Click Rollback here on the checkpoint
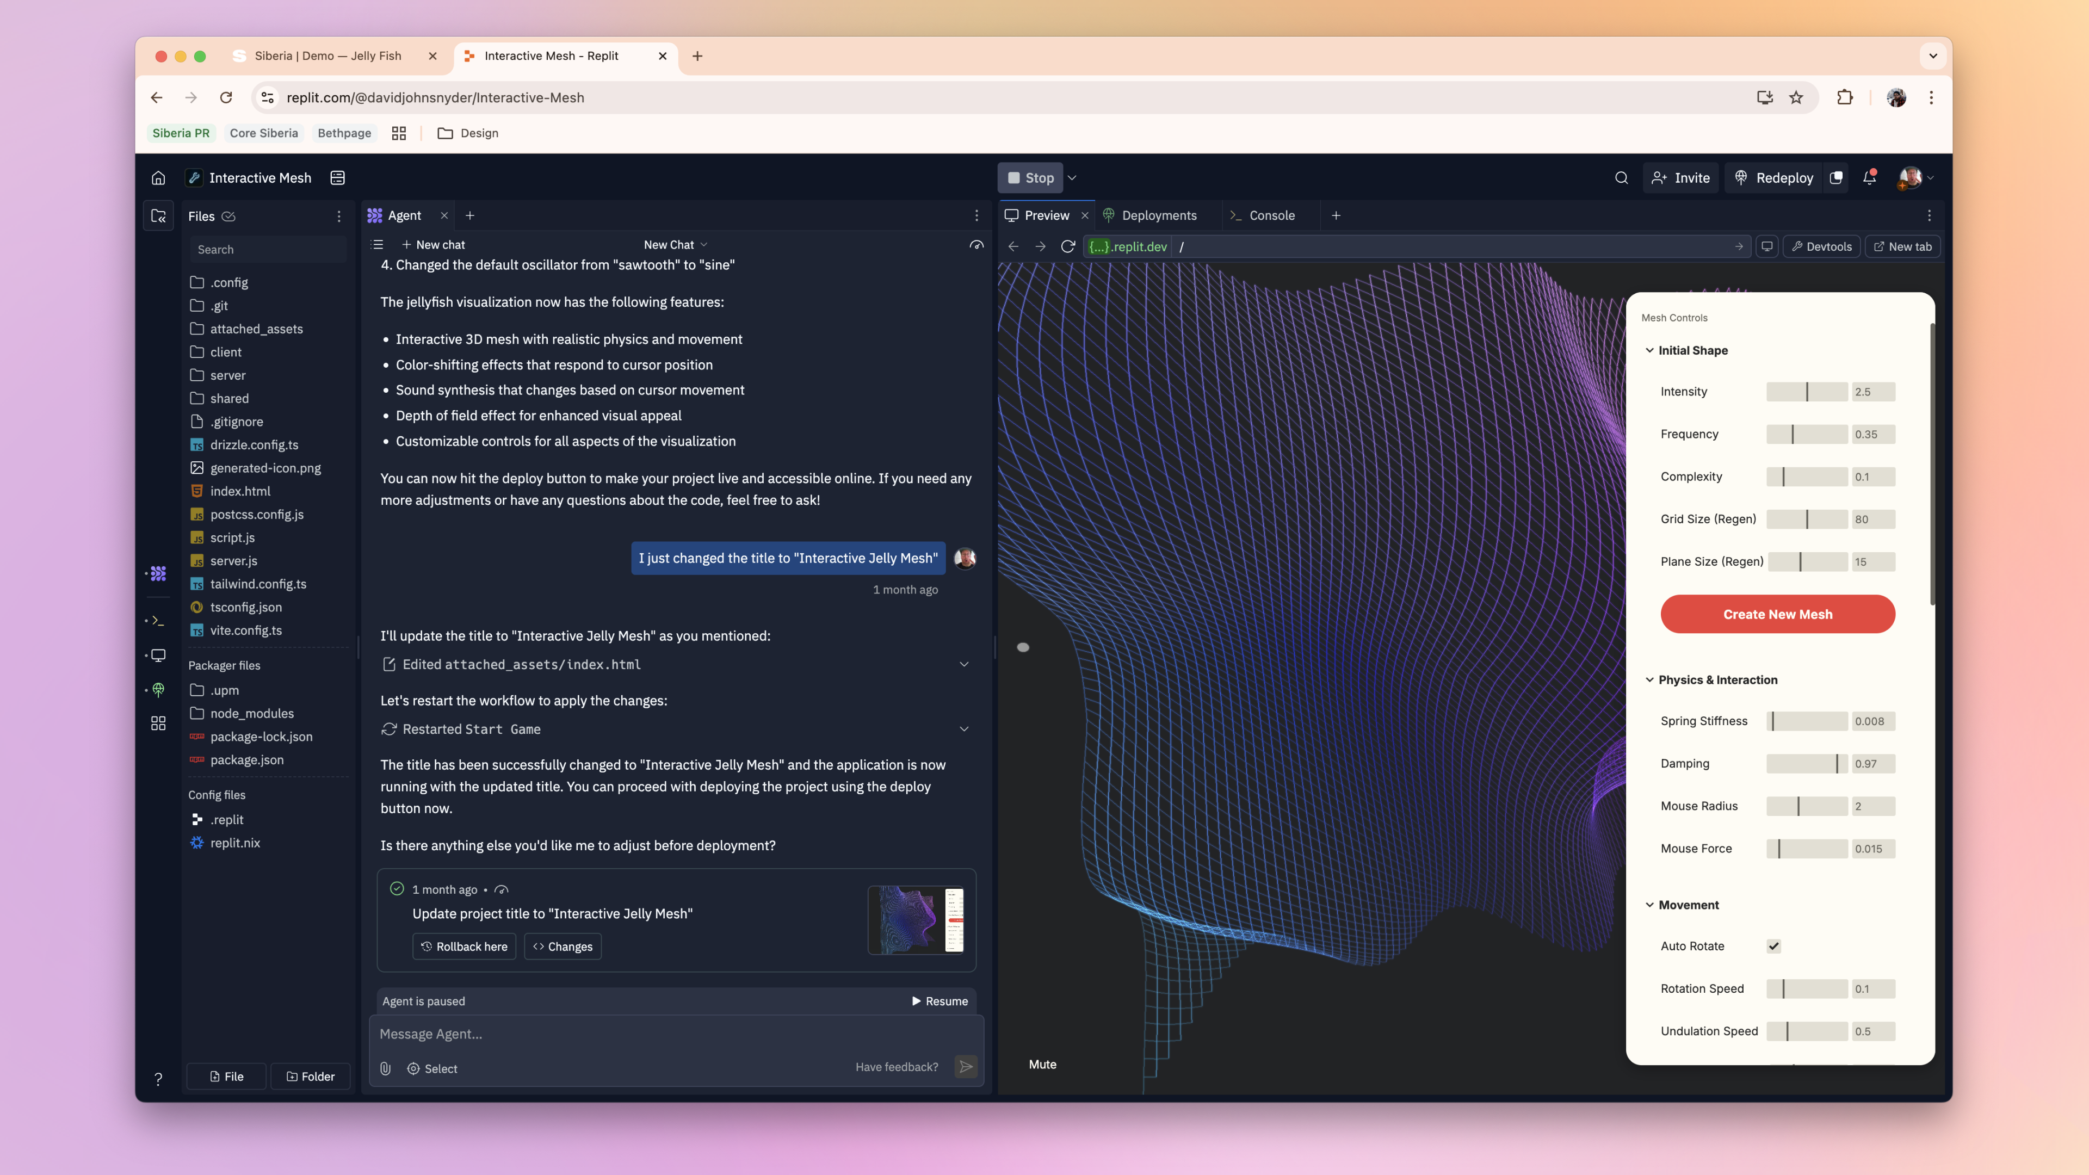The height and width of the screenshot is (1175, 2089). pos(465,947)
